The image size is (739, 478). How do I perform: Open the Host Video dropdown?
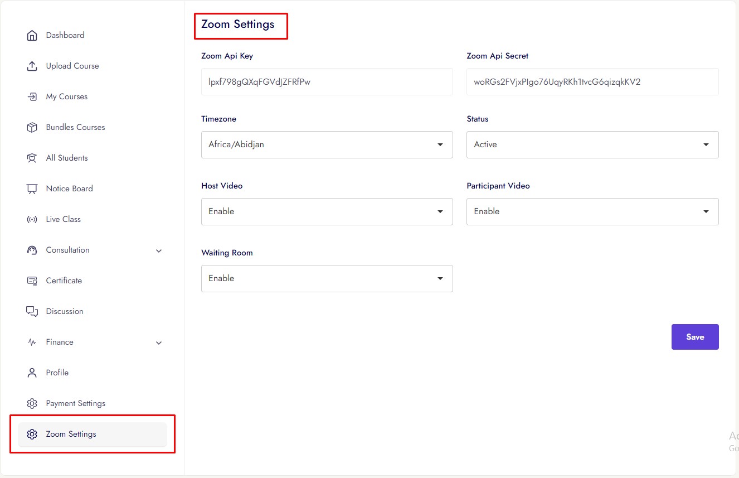(x=327, y=212)
